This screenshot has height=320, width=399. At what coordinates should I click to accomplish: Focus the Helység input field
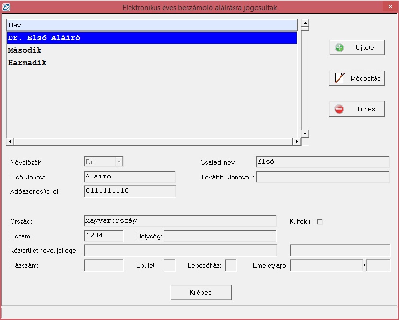(220, 236)
